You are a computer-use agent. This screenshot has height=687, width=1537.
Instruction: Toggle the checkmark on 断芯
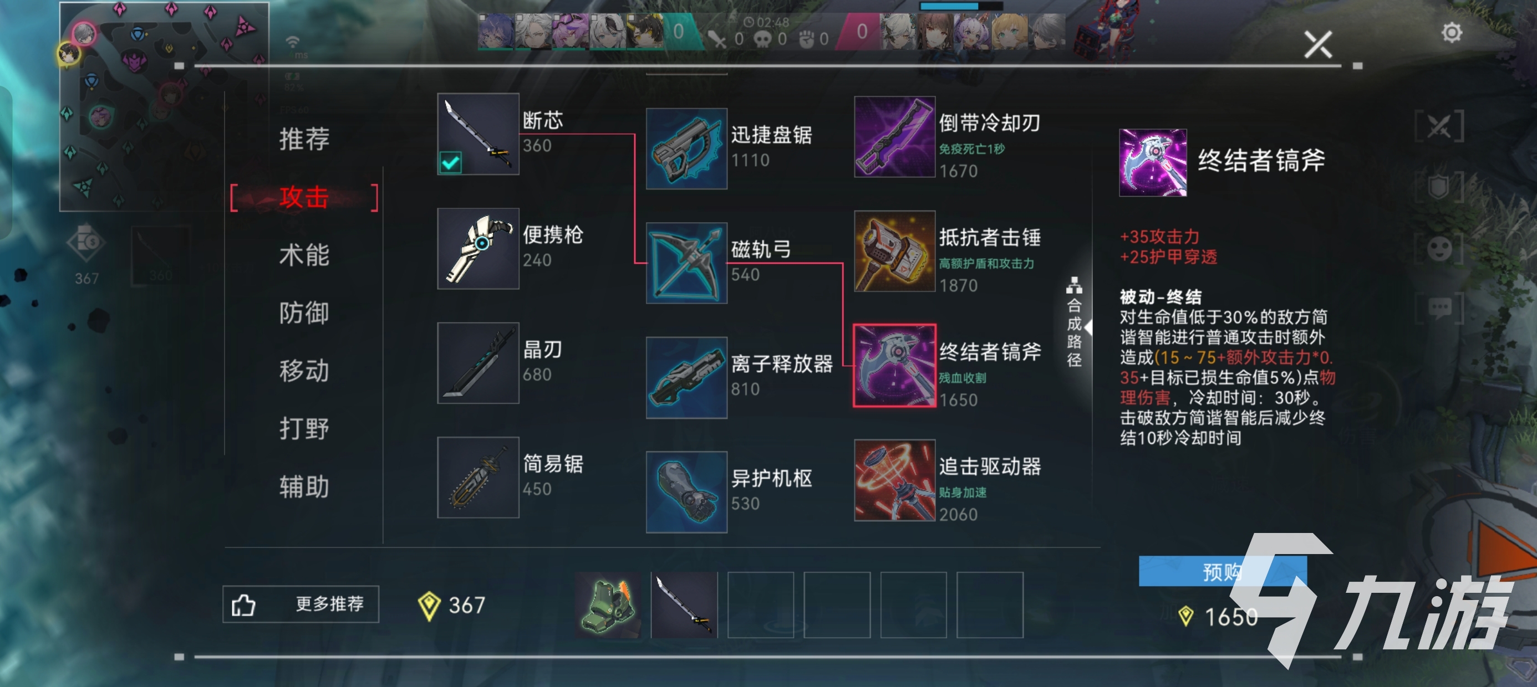[x=450, y=162]
